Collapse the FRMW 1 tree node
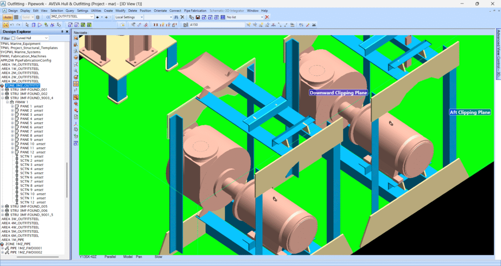 (x=7, y=102)
